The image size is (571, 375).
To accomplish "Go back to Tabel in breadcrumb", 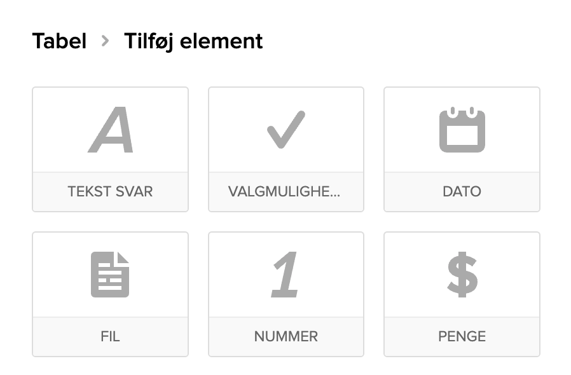I will [59, 42].
